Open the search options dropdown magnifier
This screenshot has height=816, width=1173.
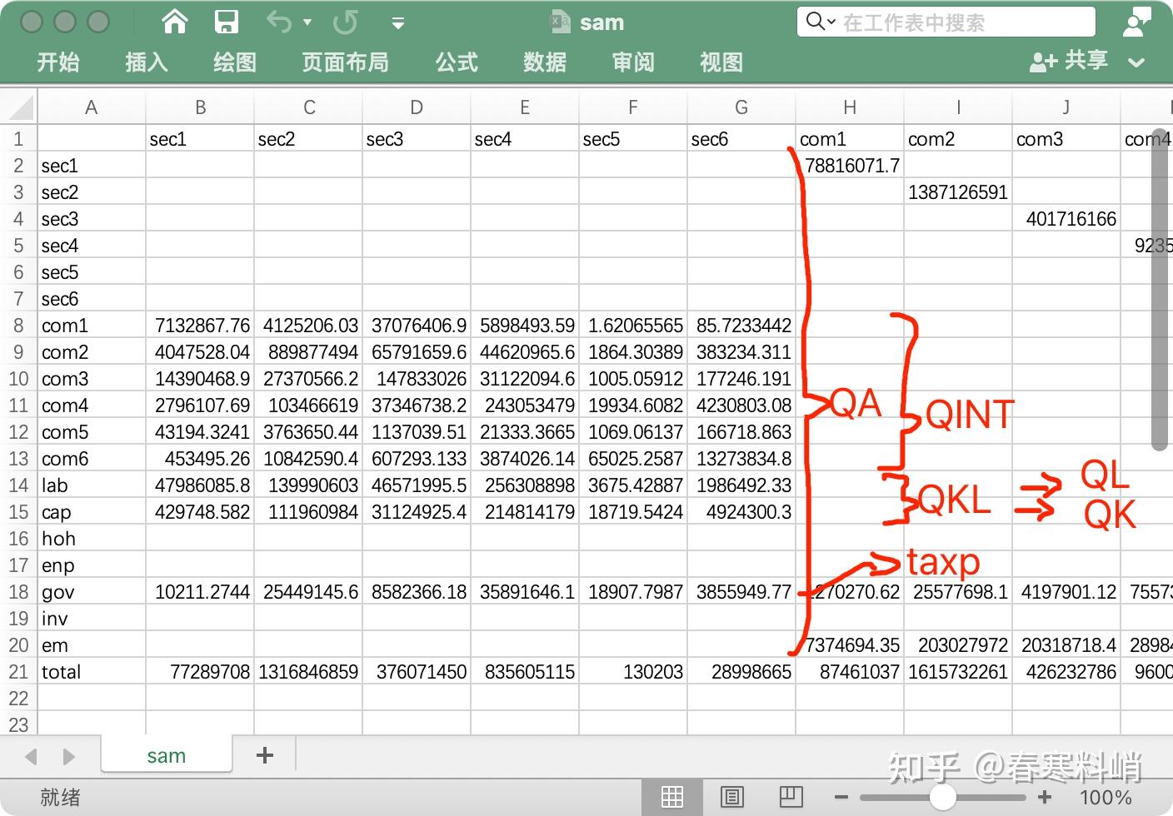821,22
